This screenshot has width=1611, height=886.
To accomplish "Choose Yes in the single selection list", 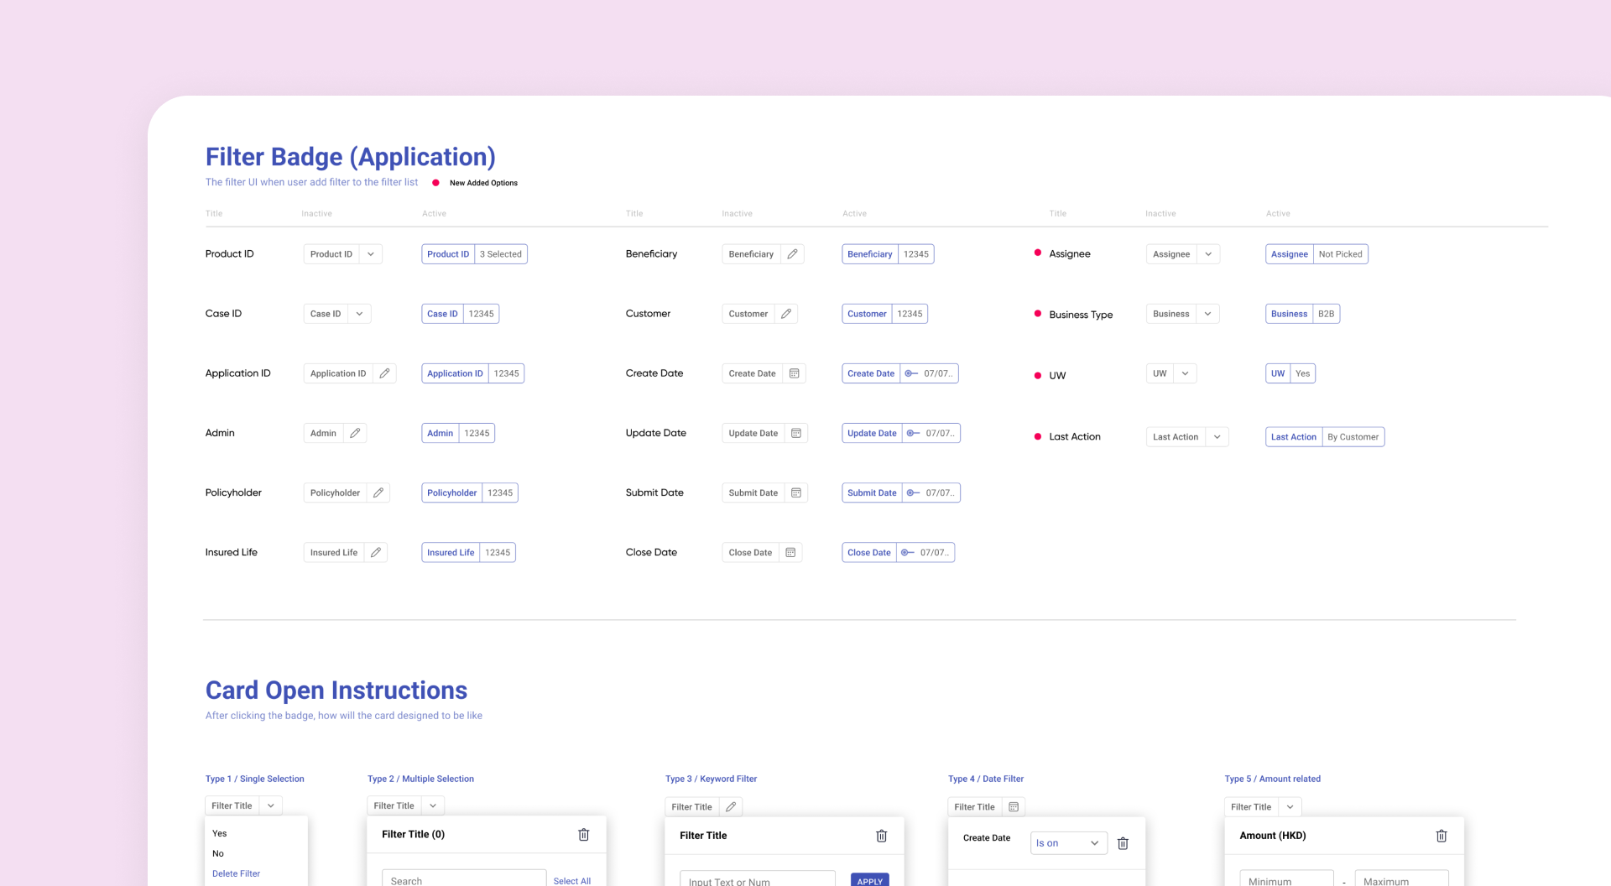I will 220,833.
